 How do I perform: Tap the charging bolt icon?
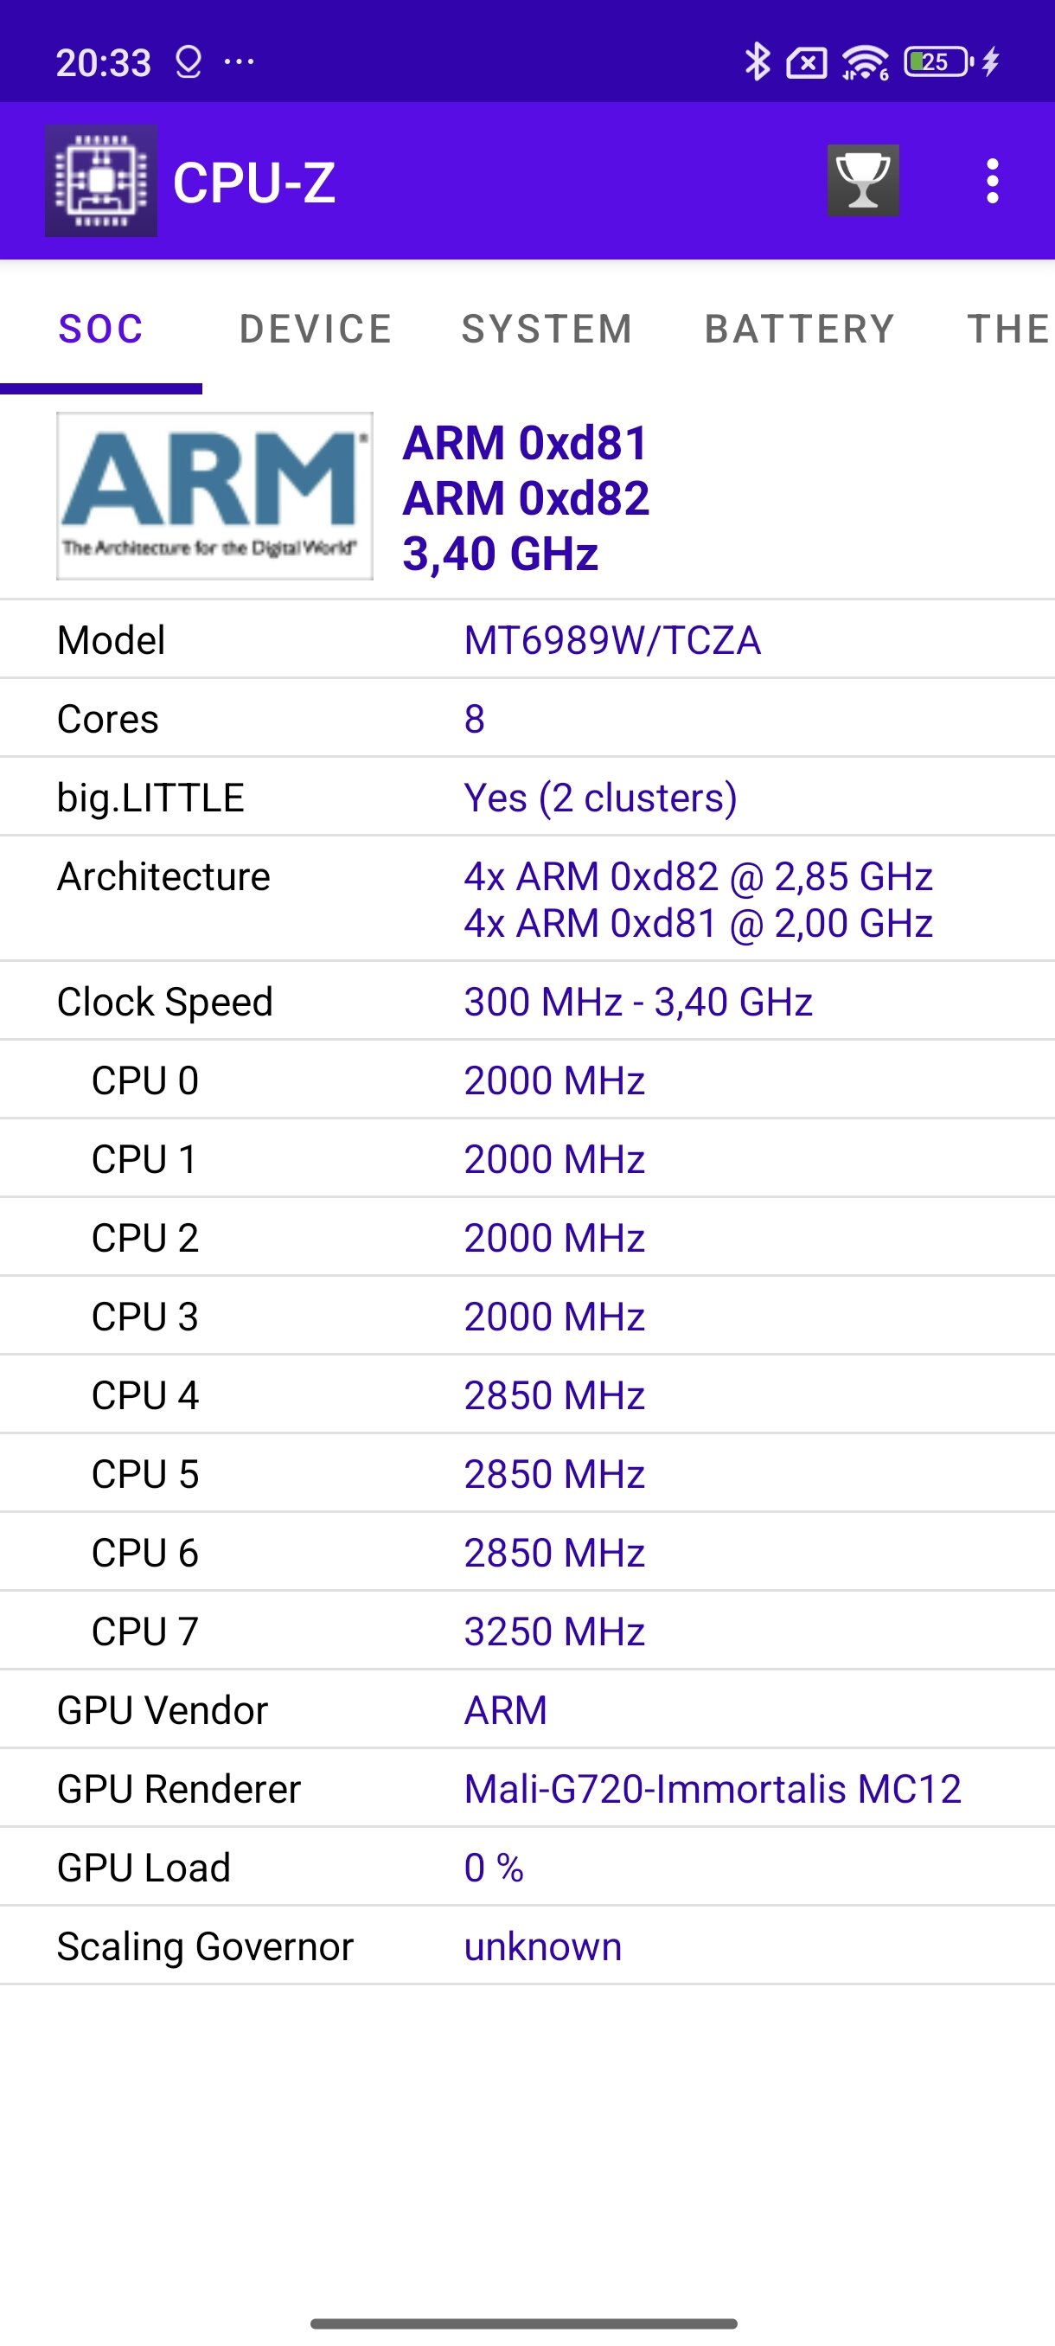[991, 62]
